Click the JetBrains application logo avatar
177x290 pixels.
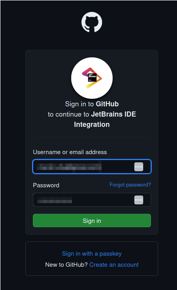[x=92, y=78]
